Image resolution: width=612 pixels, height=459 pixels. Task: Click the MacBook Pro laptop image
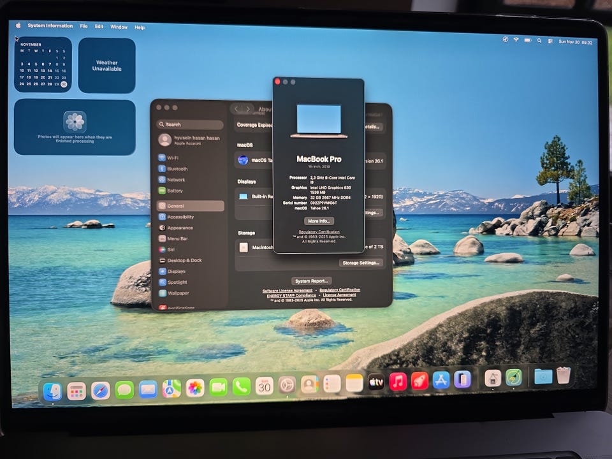[319, 121]
